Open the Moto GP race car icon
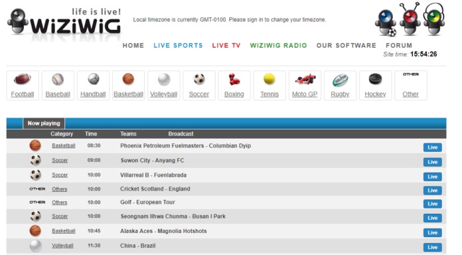The width and height of the screenshot is (462, 255). click(x=305, y=79)
